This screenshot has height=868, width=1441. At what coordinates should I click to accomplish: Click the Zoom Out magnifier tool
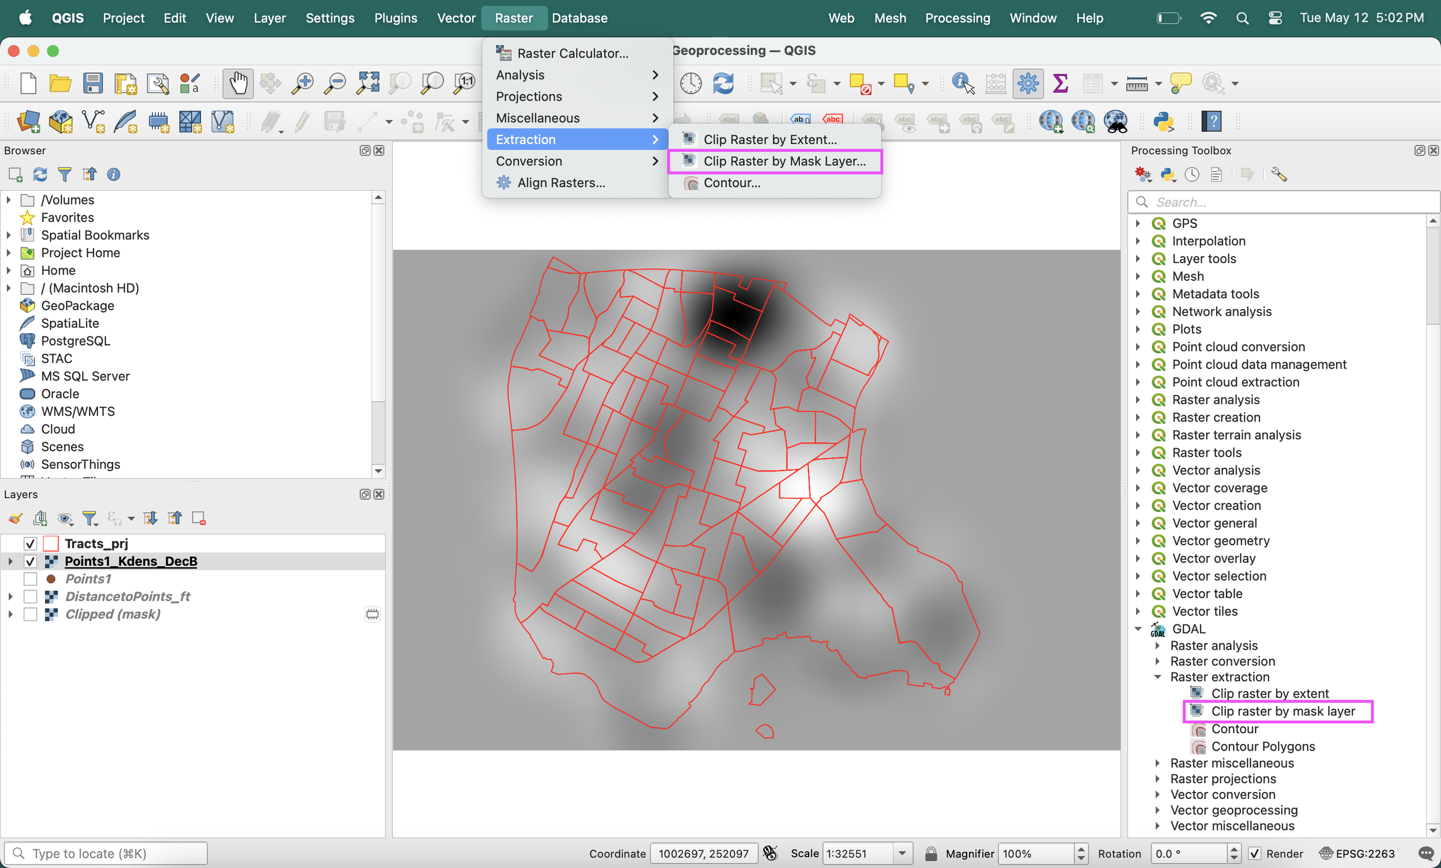[335, 84]
